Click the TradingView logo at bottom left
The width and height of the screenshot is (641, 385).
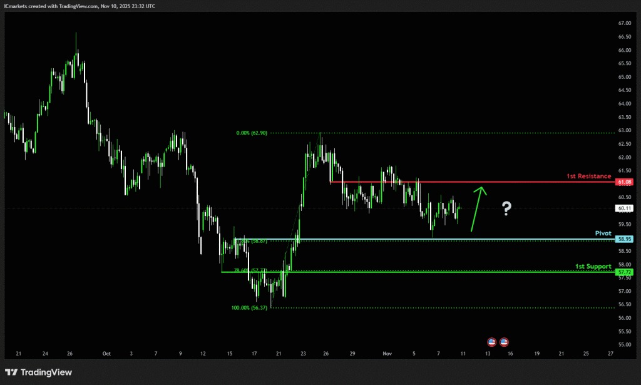pos(39,372)
